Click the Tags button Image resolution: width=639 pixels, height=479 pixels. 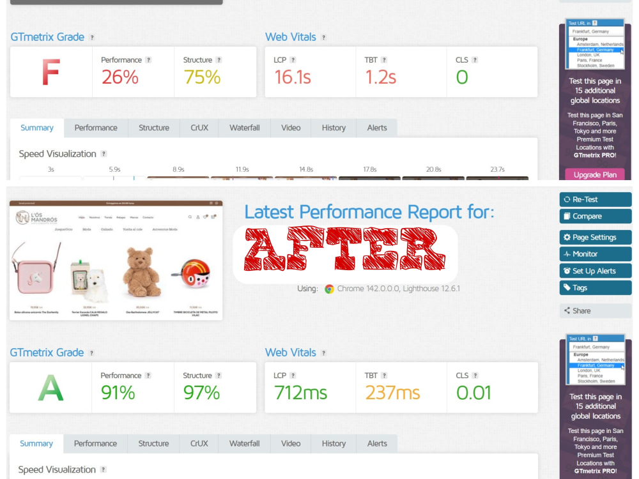point(596,288)
